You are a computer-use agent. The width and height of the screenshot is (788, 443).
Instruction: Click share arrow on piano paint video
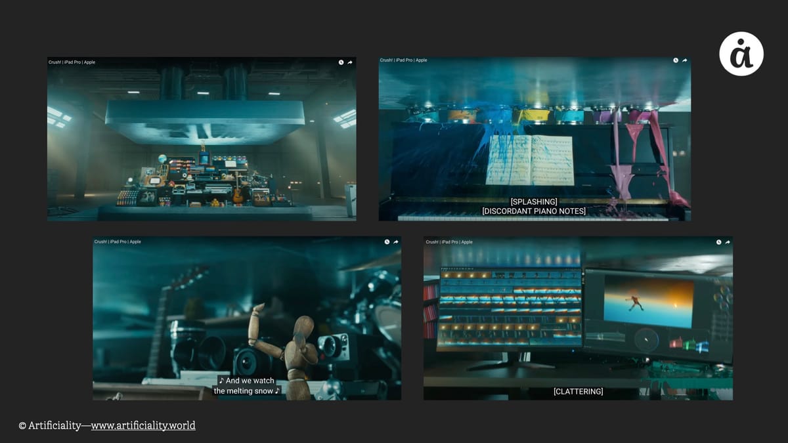[685, 60]
